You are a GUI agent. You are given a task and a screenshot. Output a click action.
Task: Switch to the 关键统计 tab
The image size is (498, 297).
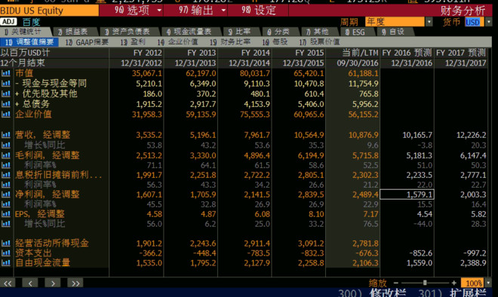point(26,32)
